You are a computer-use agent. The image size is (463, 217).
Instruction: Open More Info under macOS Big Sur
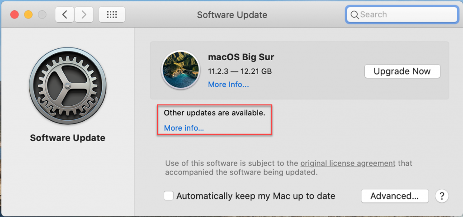click(x=228, y=85)
